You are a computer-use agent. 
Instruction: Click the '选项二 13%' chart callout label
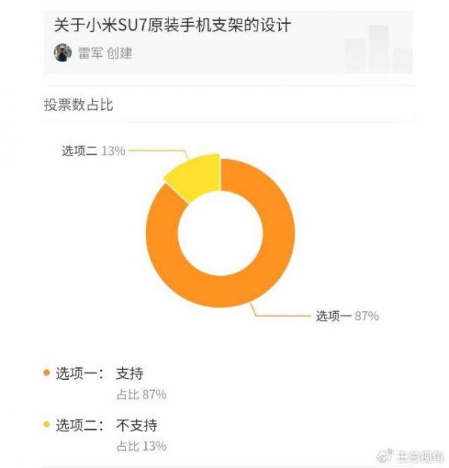click(93, 150)
